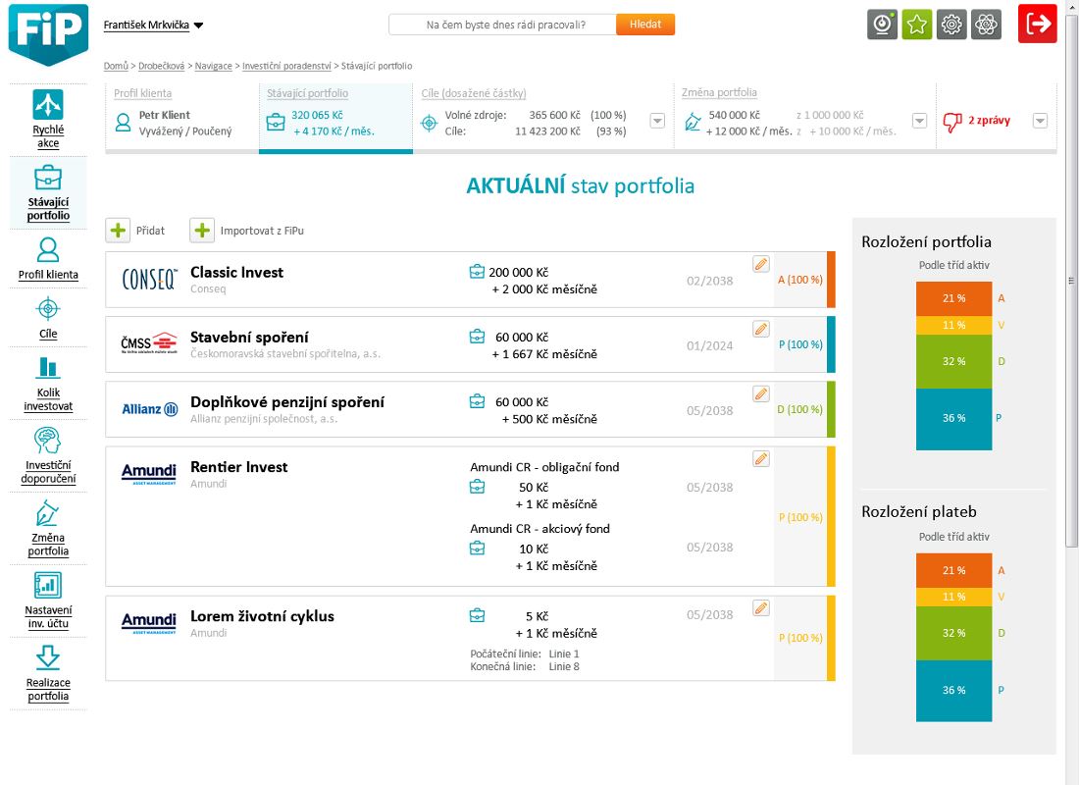1079x785 pixels.
Task: Open Profil klienta in the sidebar
Action: (x=47, y=249)
